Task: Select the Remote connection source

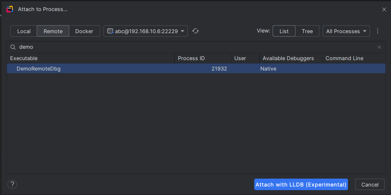Action: [53, 31]
